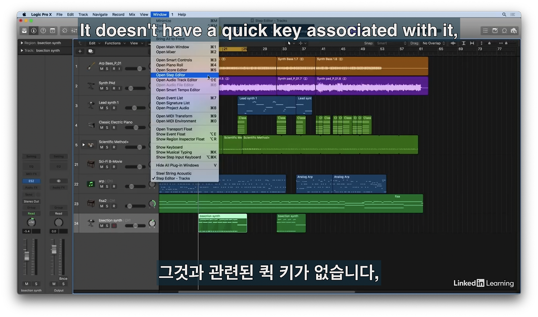The width and height of the screenshot is (538, 317).
Task: Click the Audio FX slot on Output strip
Action: 58,188
